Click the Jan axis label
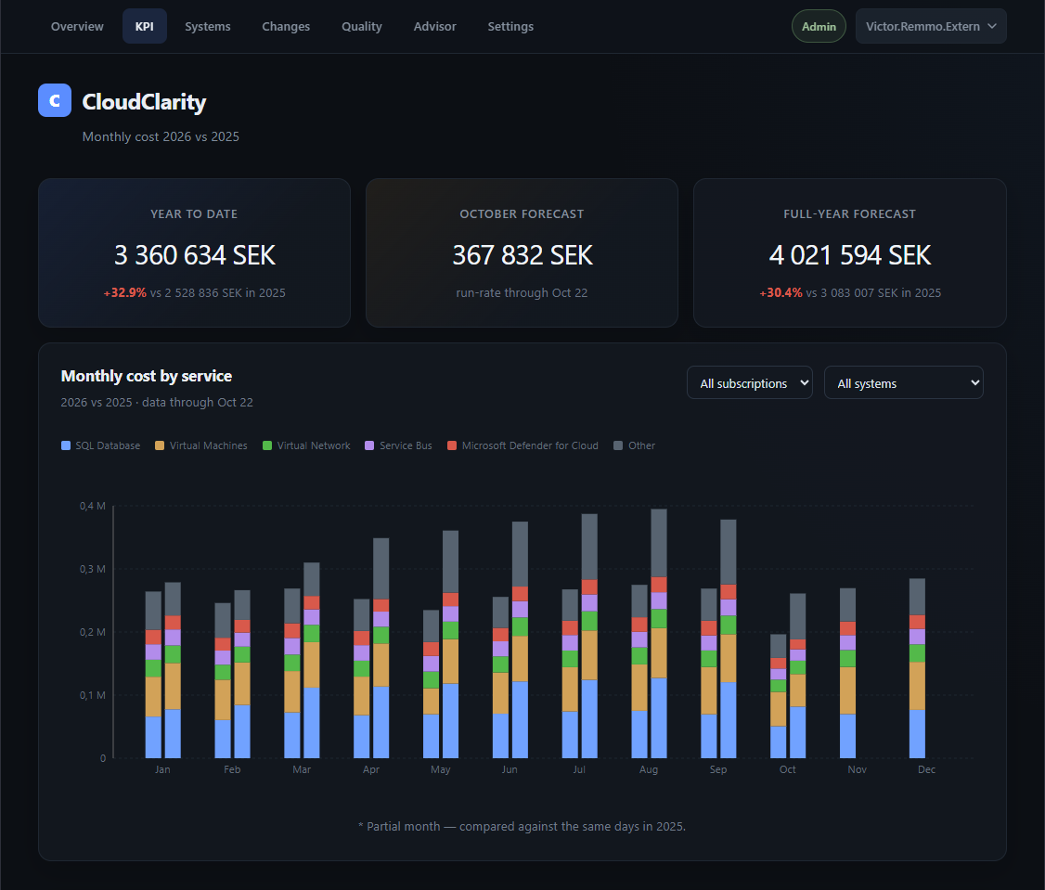Viewport: 1045px width, 890px height. coord(162,769)
